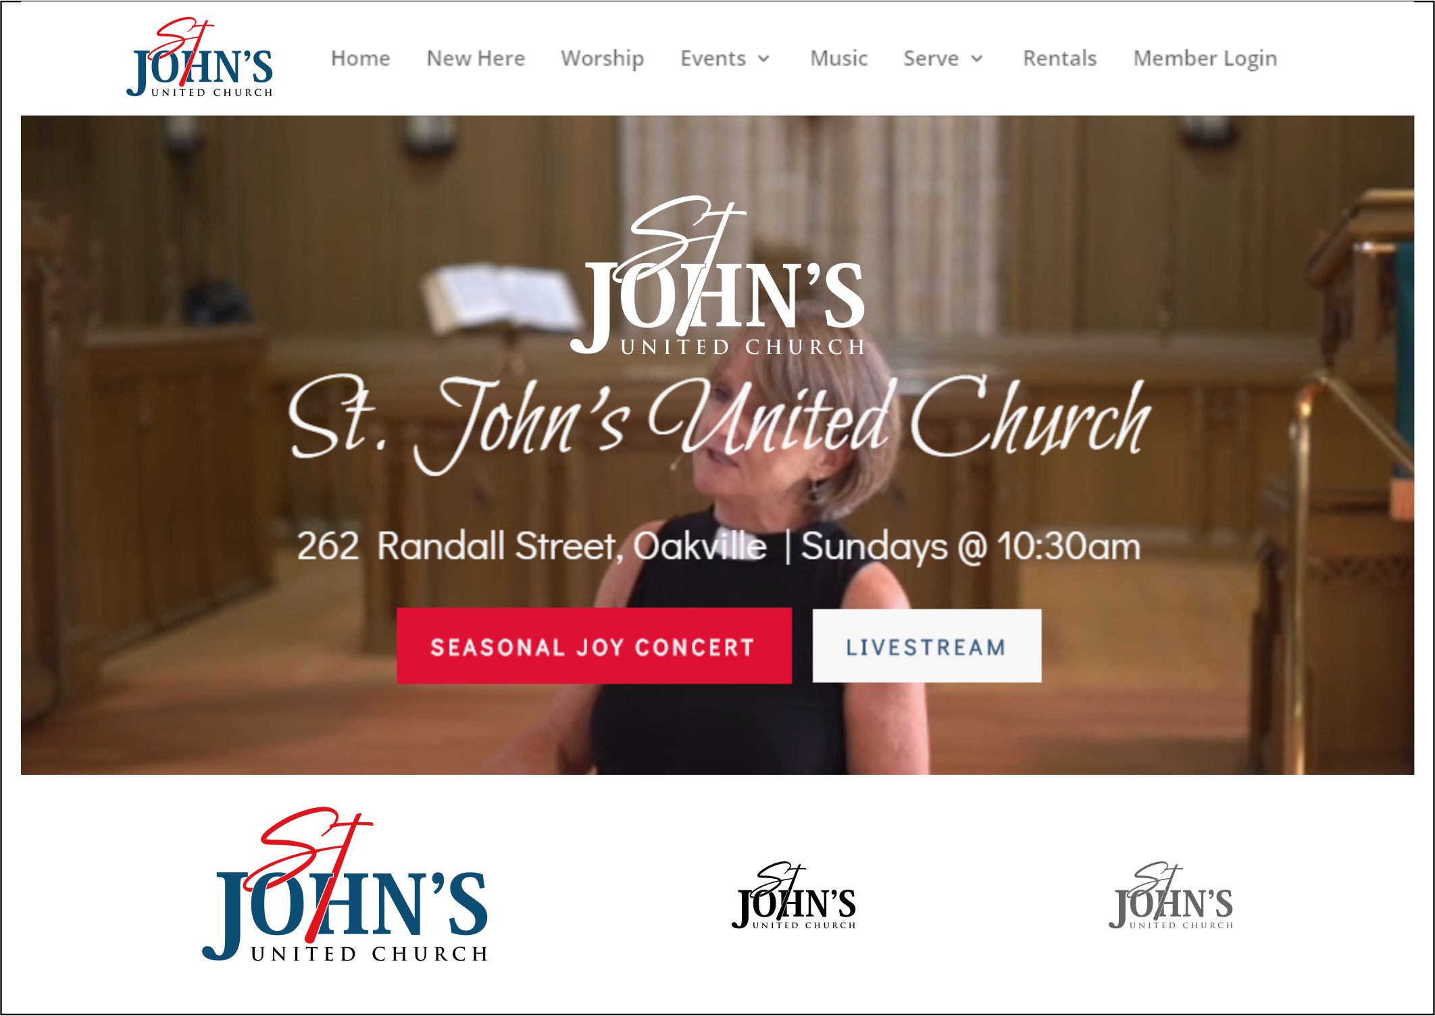This screenshot has height=1016, width=1435.
Task: Open Member Login link
Action: click(1205, 59)
